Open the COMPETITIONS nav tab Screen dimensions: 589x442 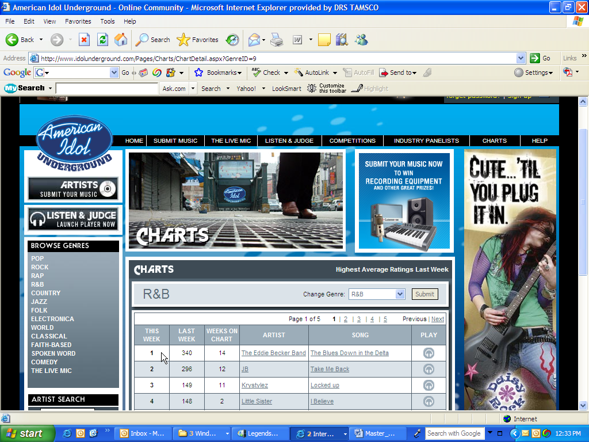pos(353,140)
